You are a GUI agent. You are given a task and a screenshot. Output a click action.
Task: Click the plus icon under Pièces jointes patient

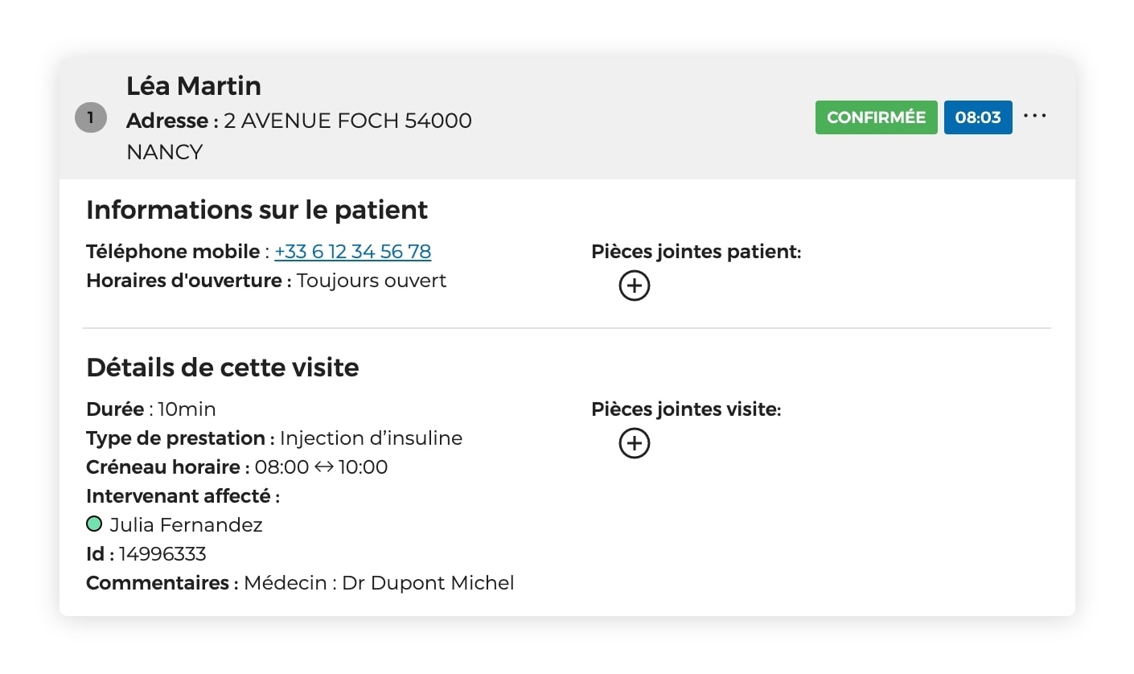point(635,286)
